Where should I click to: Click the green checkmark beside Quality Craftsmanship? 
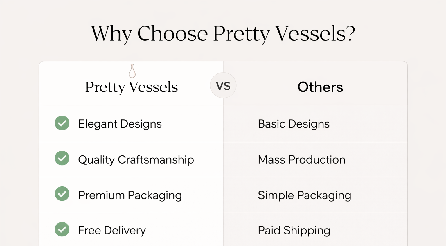(62, 158)
